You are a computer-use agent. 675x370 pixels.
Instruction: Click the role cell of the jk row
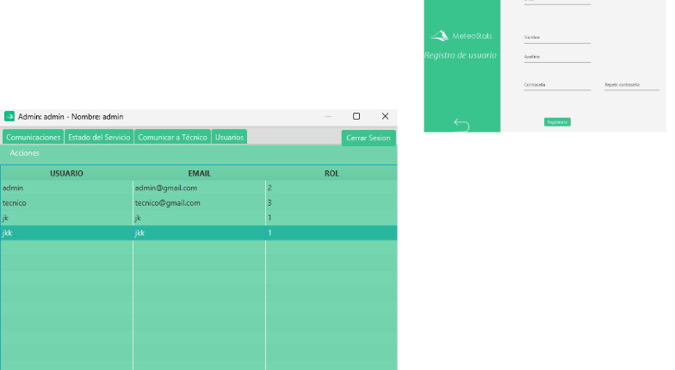tap(331, 219)
